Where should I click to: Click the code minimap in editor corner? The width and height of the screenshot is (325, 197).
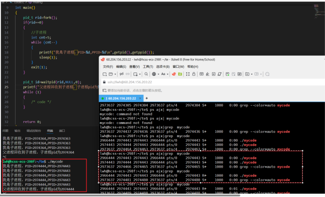point(319,11)
